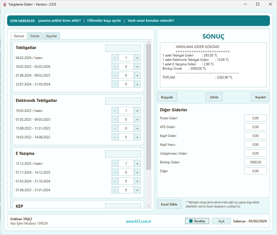Increase Elektronik Tebligat 10.03.2025 / halen count

point(137,110)
